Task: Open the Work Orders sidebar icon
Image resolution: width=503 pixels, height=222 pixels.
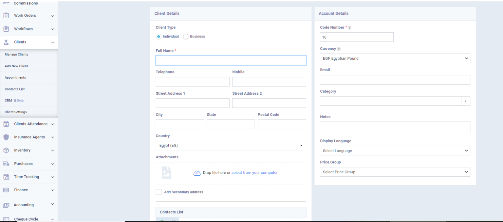Action: 6,15
